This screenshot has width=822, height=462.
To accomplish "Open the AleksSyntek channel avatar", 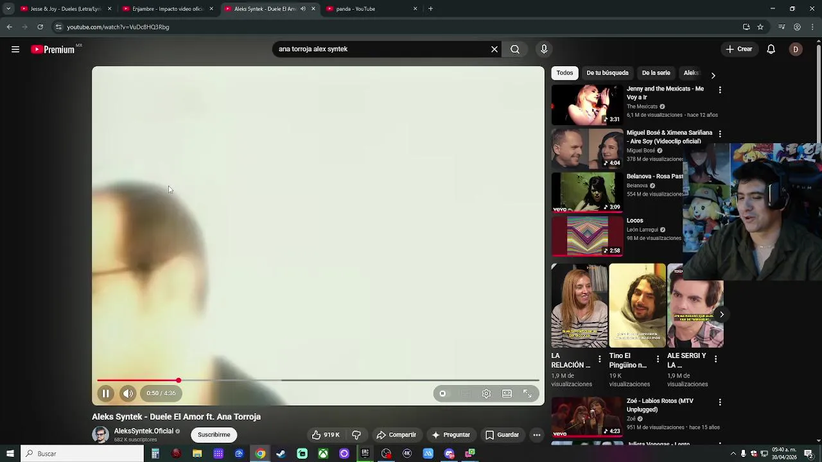I will [x=100, y=435].
